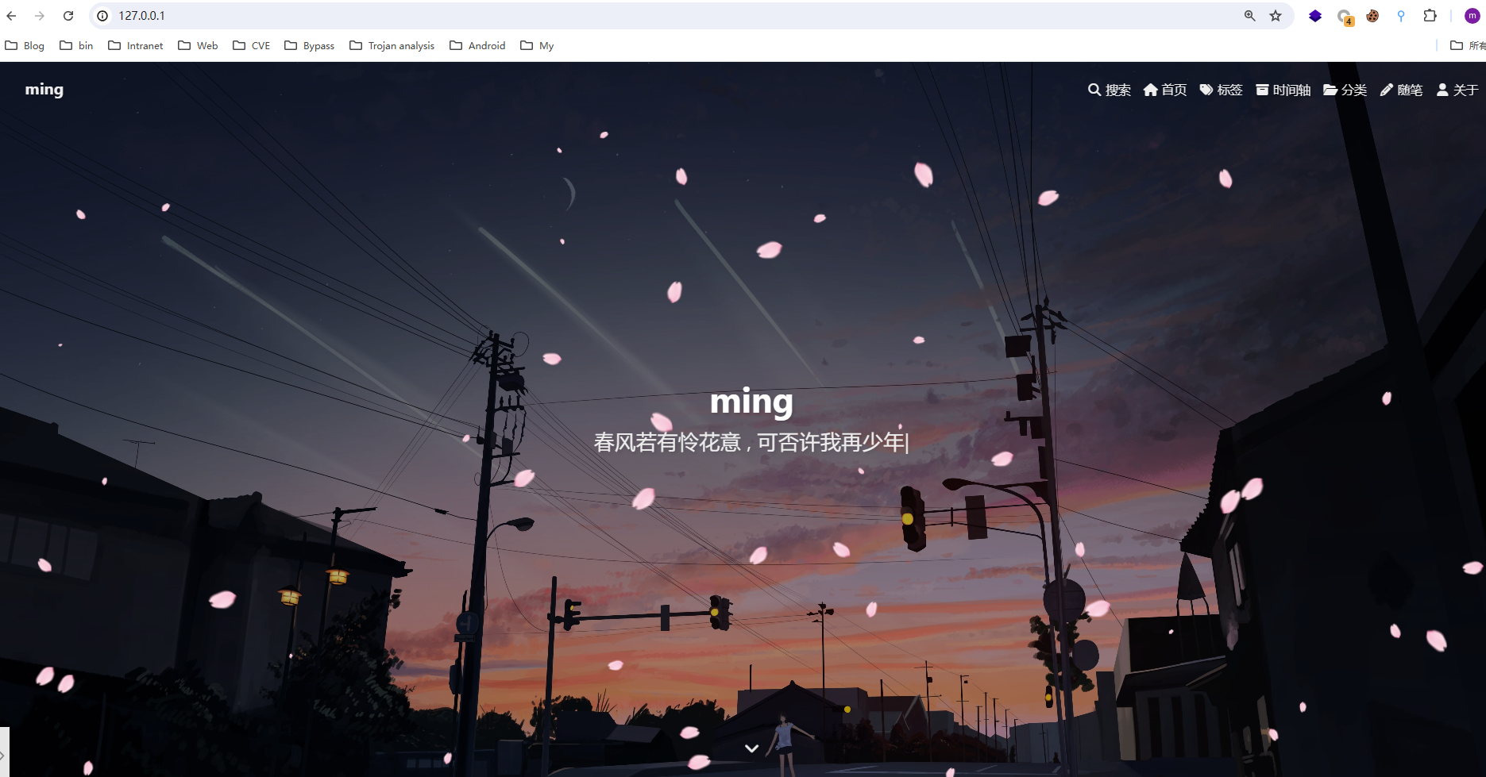This screenshot has height=777, width=1486.
Task: Open the bin bookmark folder
Action: (76, 45)
